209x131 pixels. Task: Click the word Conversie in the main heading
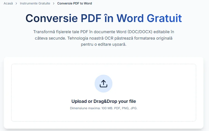pyautogui.click(x=52, y=18)
